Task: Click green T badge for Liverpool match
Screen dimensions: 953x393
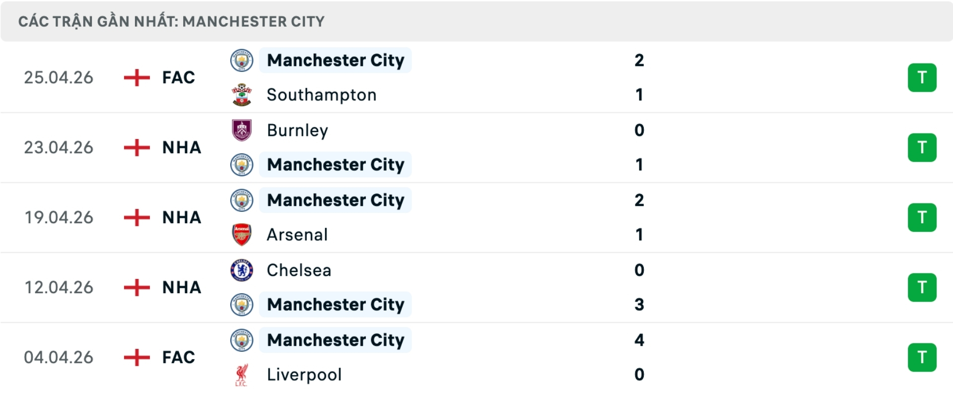Action: pos(922,357)
